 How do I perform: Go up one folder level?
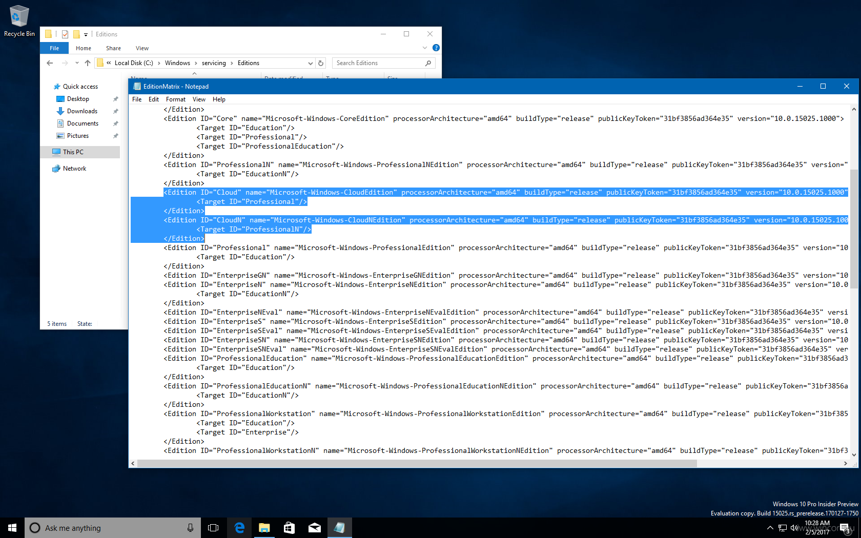point(88,63)
